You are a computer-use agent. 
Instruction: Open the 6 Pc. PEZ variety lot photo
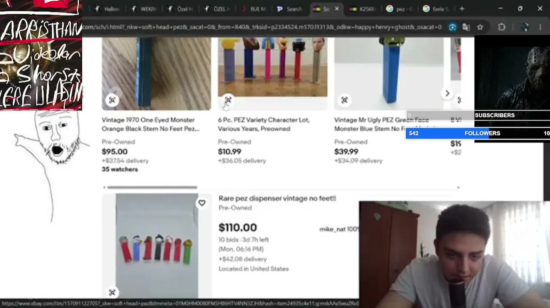pyautogui.click(x=273, y=67)
